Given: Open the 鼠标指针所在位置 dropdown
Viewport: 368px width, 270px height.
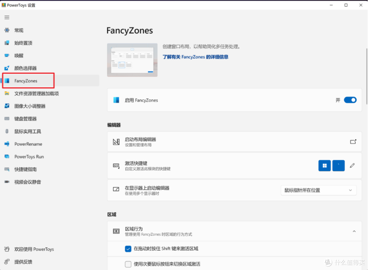Looking at the screenshot, I should tap(318, 190).
